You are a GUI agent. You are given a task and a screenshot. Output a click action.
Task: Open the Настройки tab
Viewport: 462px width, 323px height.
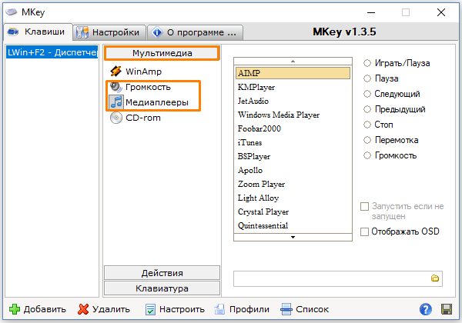tap(109, 32)
